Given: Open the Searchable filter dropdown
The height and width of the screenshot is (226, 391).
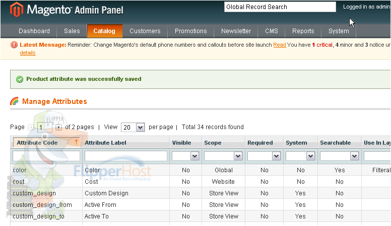Looking at the screenshot, I should click(340, 156).
